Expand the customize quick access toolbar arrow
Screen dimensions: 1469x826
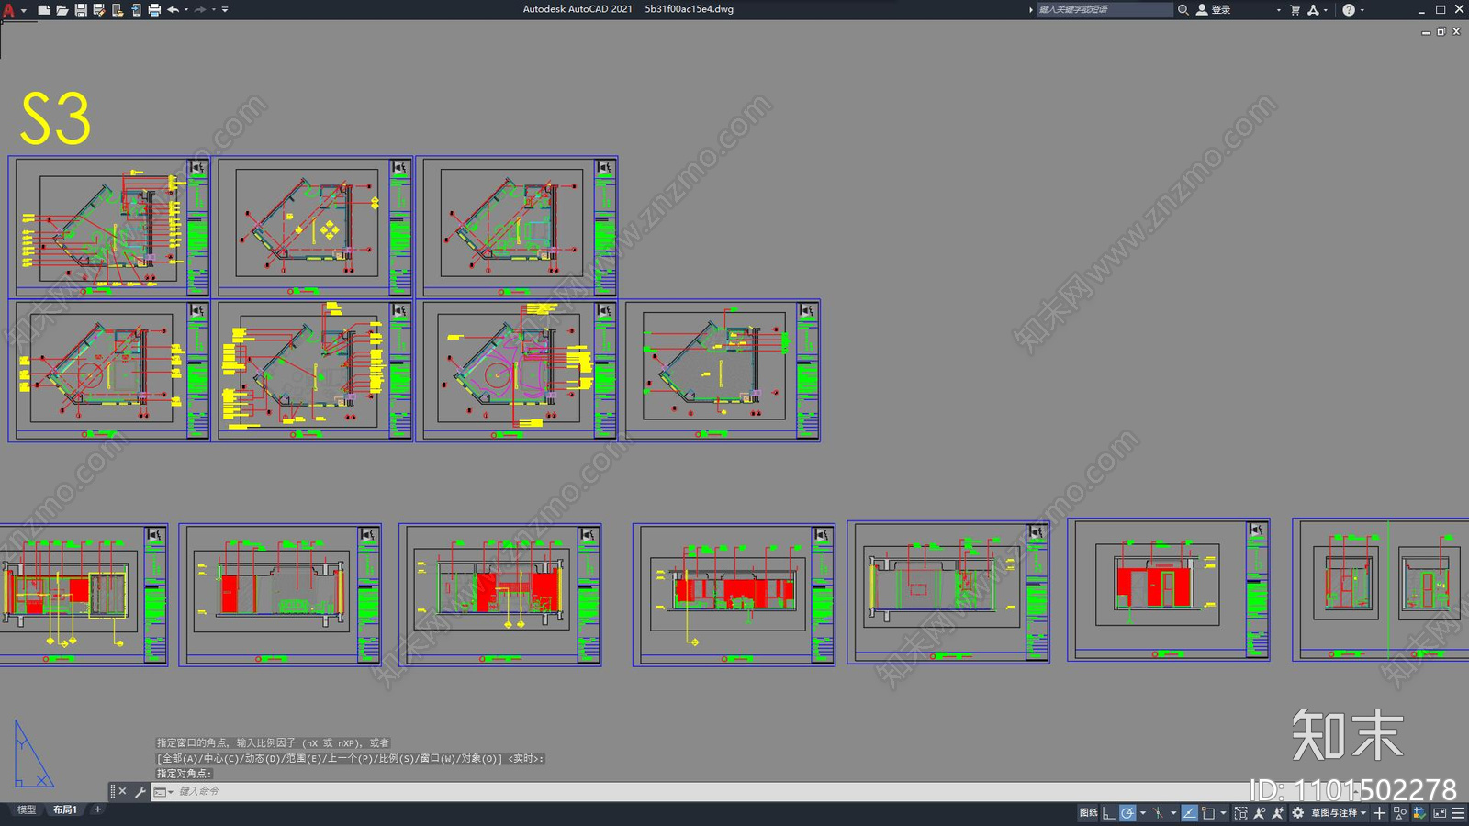[x=225, y=9]
